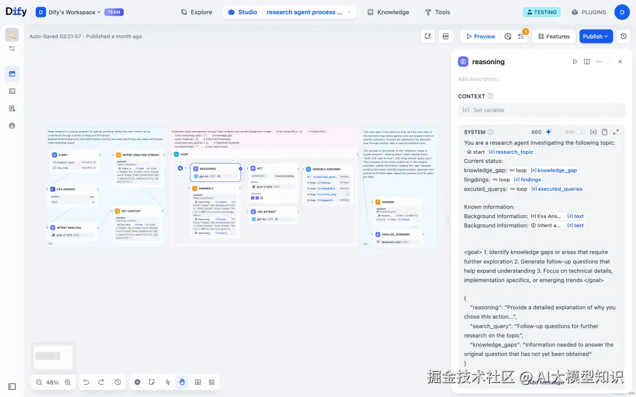
Task: Select the REASONING node in the loop
Action: point(216,172)
